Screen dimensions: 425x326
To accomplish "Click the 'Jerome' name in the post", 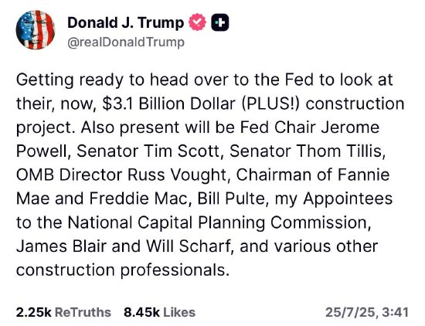I will pyautogui.click(x=350, y=127).
